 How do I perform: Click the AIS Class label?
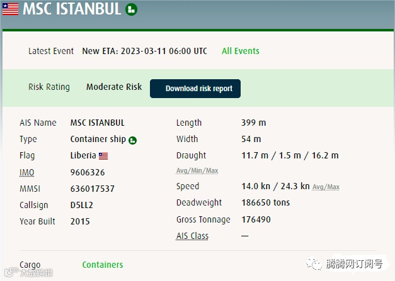(x=193, y=236)
